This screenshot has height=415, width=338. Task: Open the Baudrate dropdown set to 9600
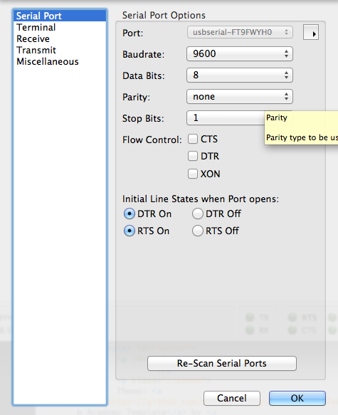(x=240, y=53)
